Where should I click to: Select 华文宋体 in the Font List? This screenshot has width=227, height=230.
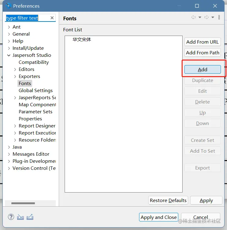coord(82,39)
